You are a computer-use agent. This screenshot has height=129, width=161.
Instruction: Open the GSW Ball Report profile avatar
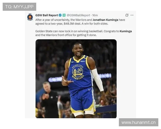30,17
